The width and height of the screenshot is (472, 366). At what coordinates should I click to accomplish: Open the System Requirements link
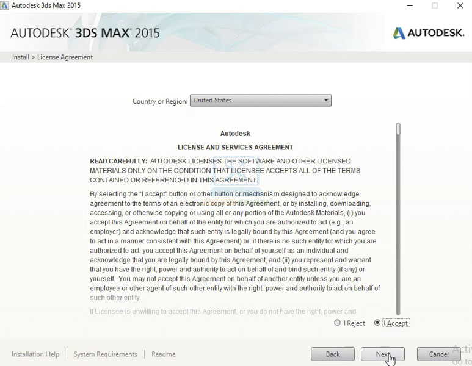click(x=105, y=354)
